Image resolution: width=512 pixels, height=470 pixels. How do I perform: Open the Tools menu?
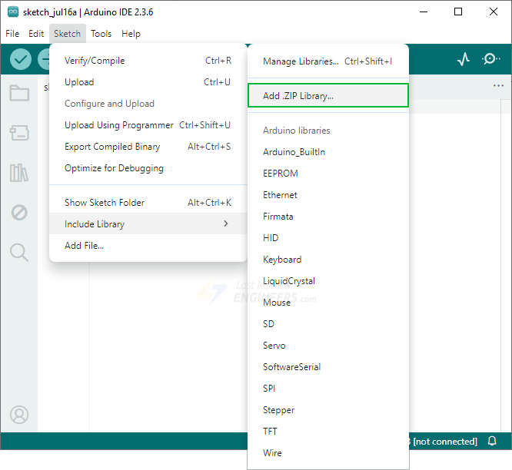tap(101, 34)
